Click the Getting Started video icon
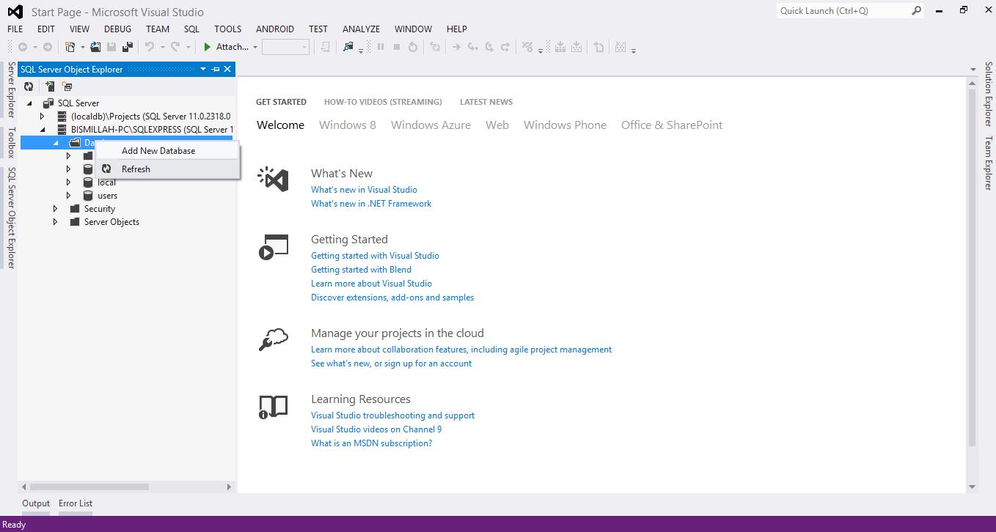The height and width of the screenshot is (532, 996). [x=274, y=247]
